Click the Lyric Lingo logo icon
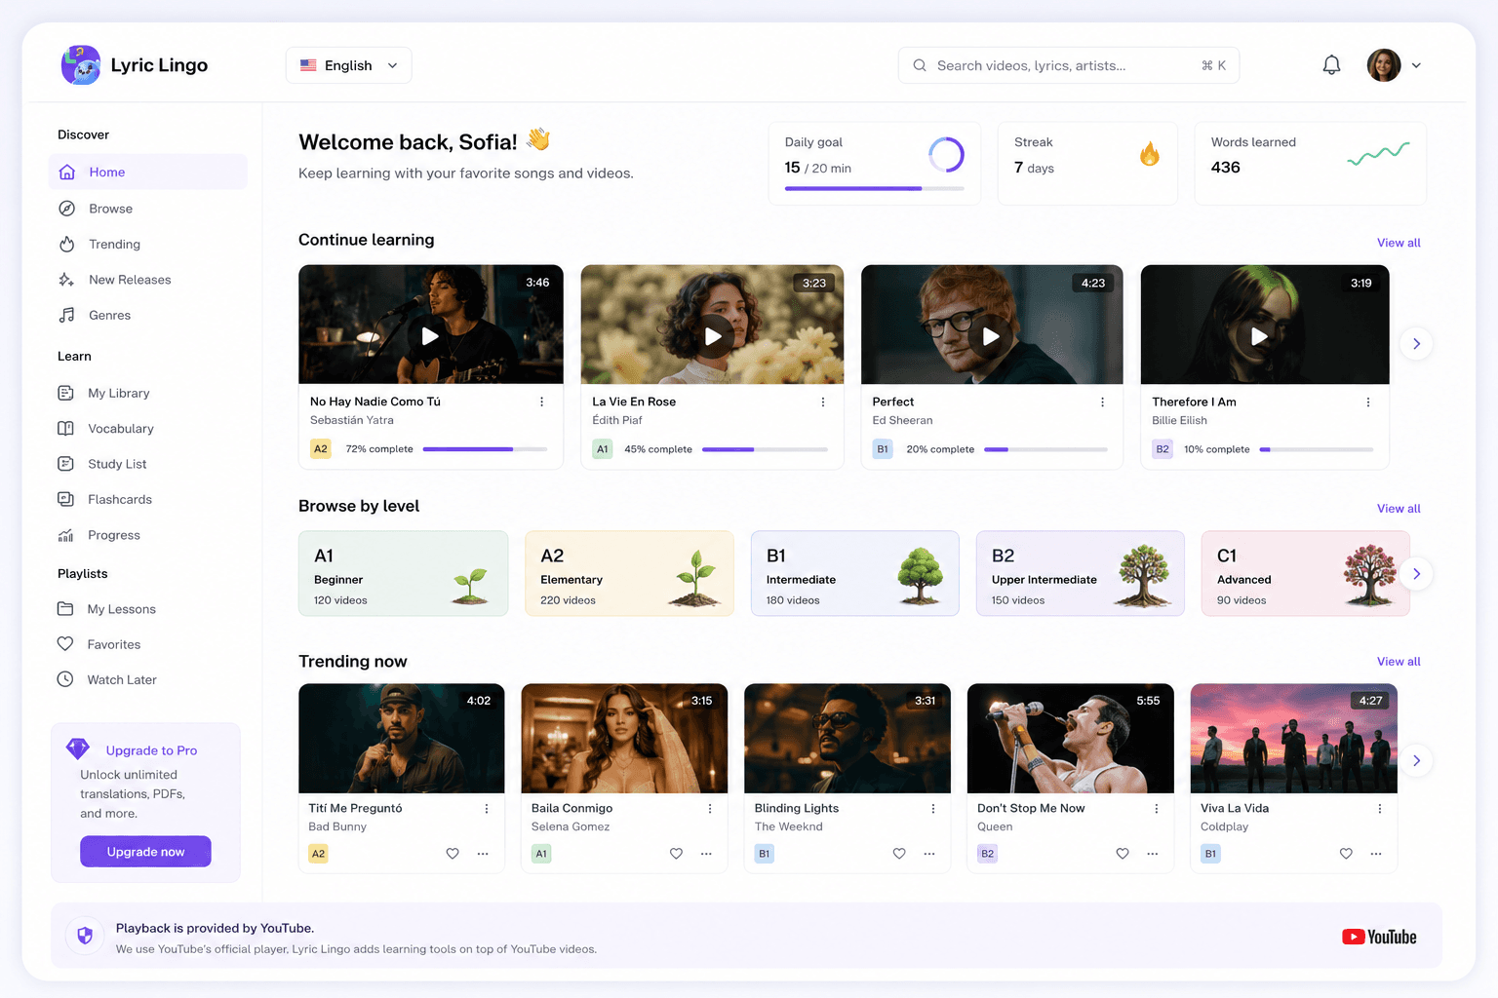Screen dimensions: 1498x998 [81, 65]
